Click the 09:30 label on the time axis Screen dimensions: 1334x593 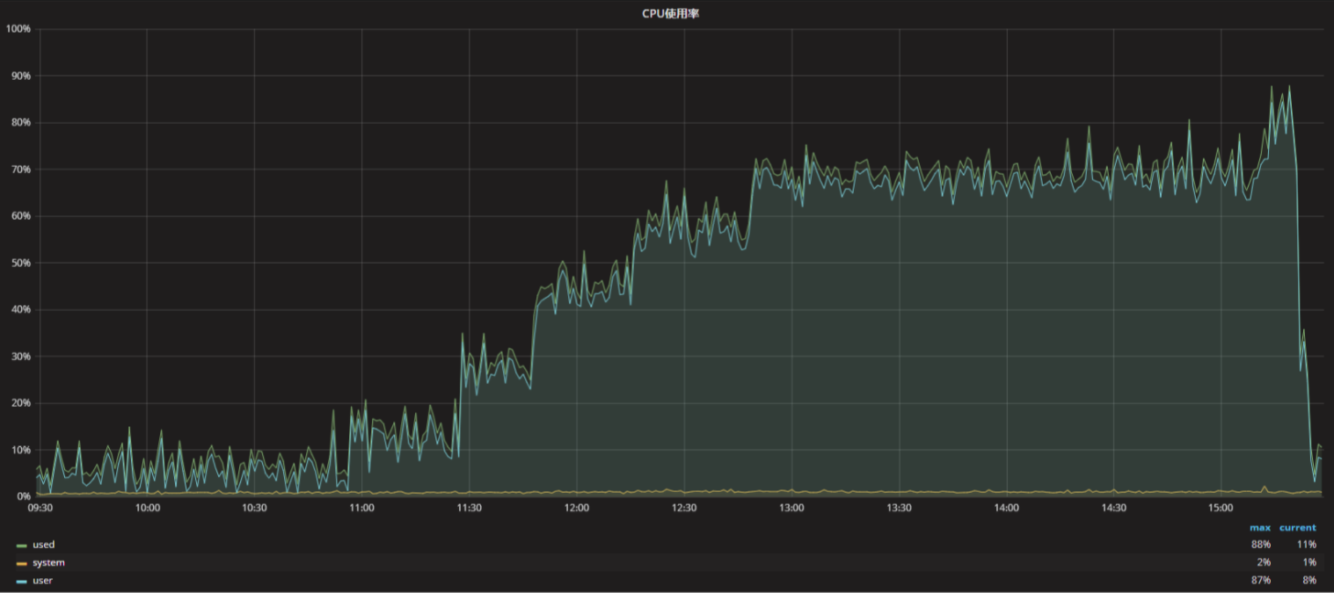pos(40,508)
